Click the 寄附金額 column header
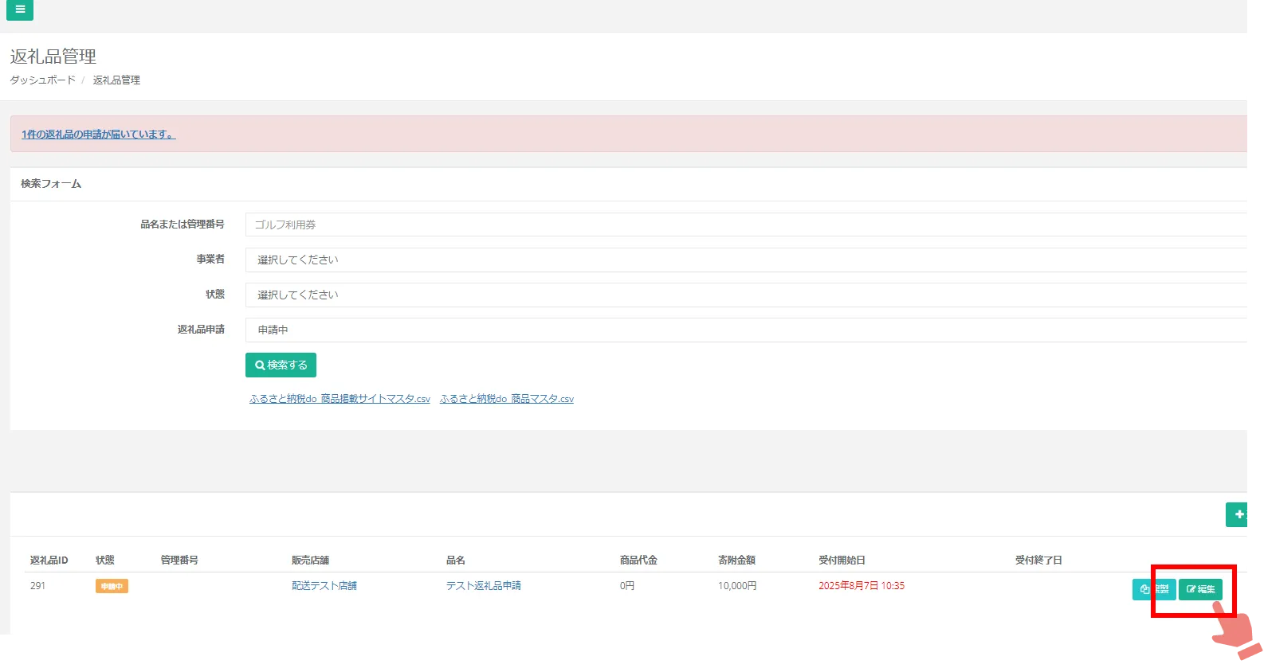The height and width of the screenshot is (668, 1264). click(x=736, y=561)
